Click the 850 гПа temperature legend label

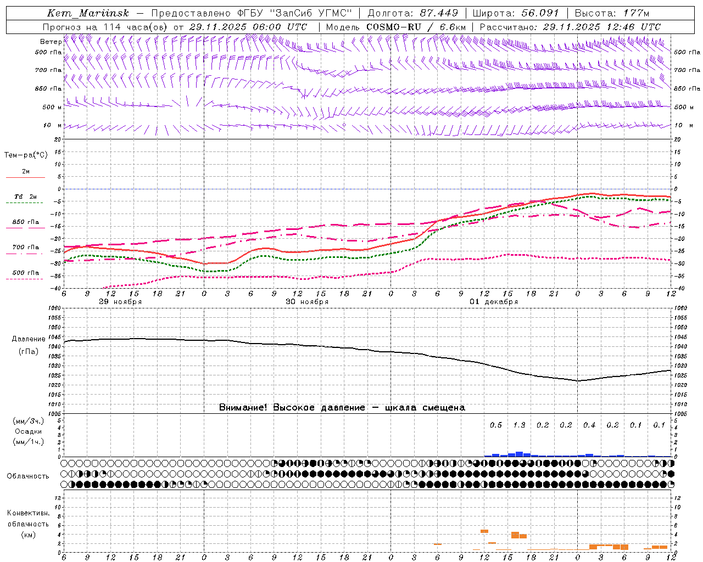pos(25,222)
